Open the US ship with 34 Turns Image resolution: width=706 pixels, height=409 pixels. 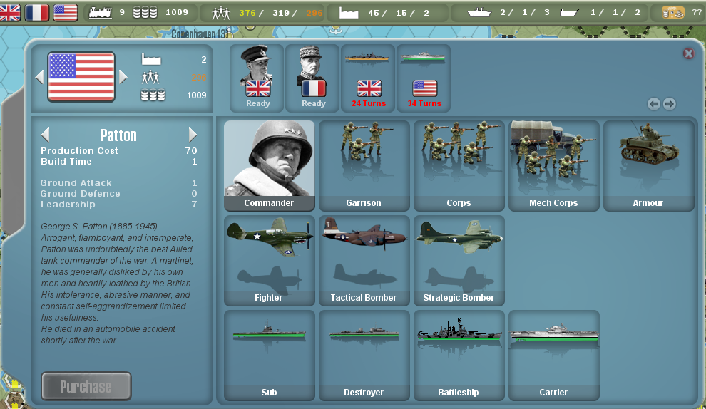(424, 78)
